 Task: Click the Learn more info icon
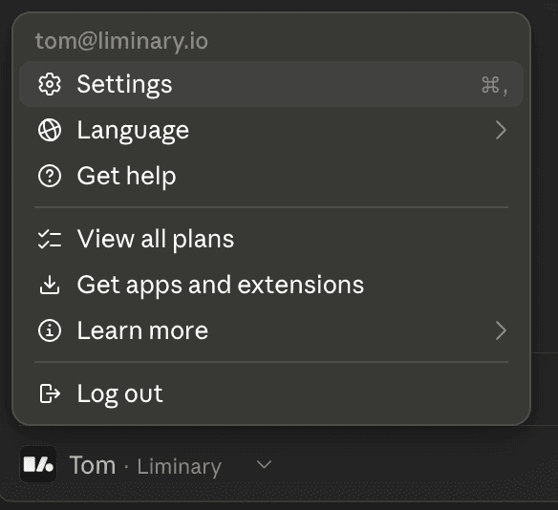[x=50, y=330]
